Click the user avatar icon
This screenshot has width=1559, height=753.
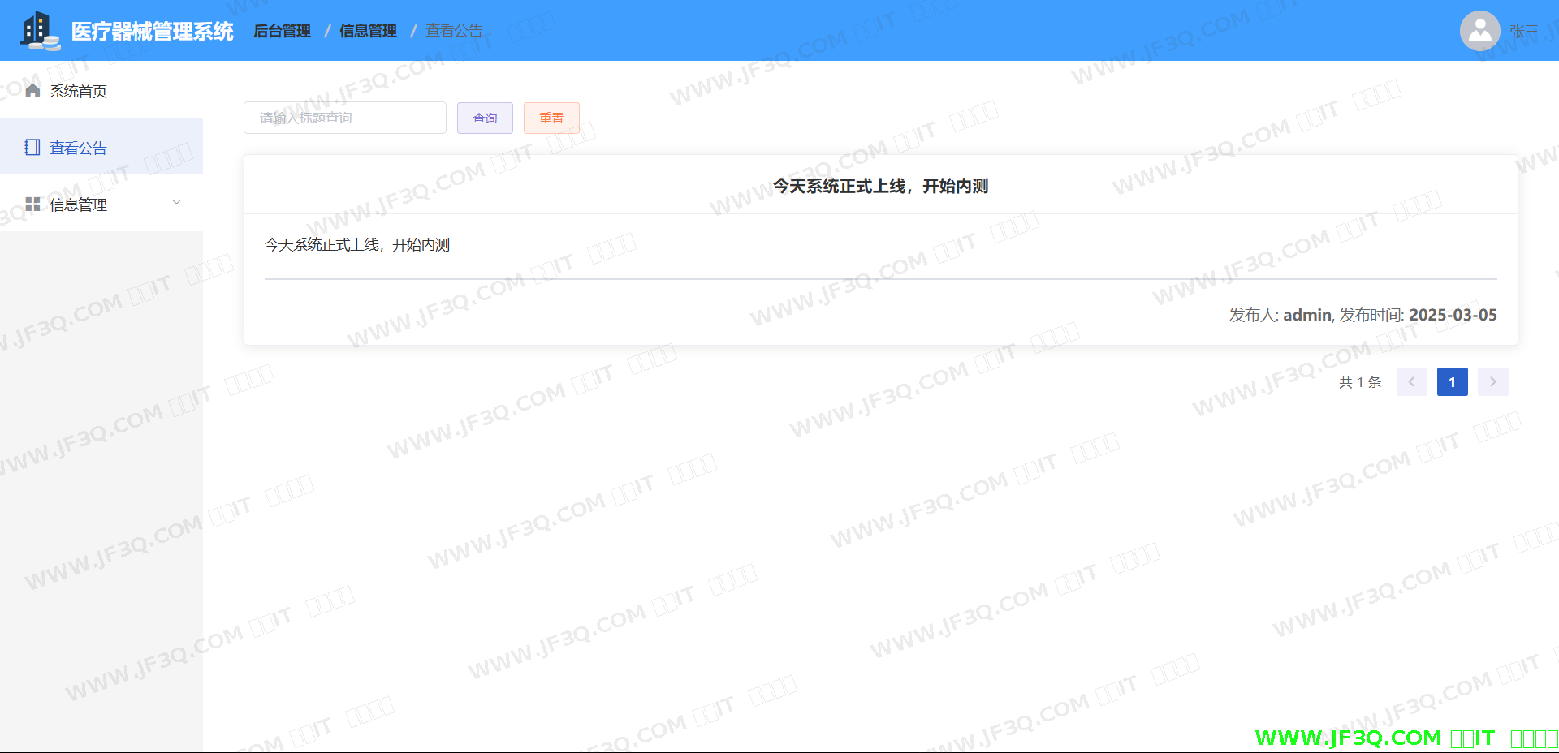click(x=1479, y=31)
